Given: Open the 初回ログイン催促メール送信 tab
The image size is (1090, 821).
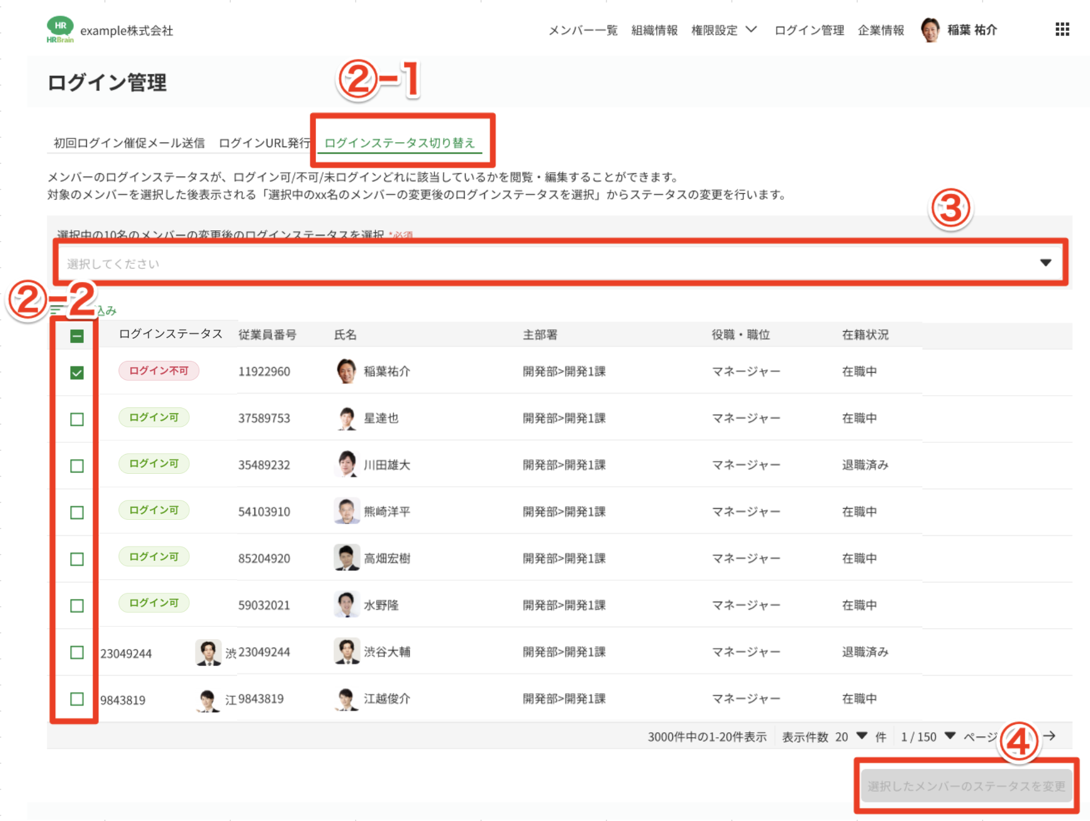Looking at the screenshot, I should click(x=130, y=142).
